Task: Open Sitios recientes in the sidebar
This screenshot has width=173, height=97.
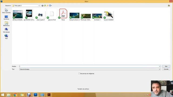Action: tap(6, 11)
